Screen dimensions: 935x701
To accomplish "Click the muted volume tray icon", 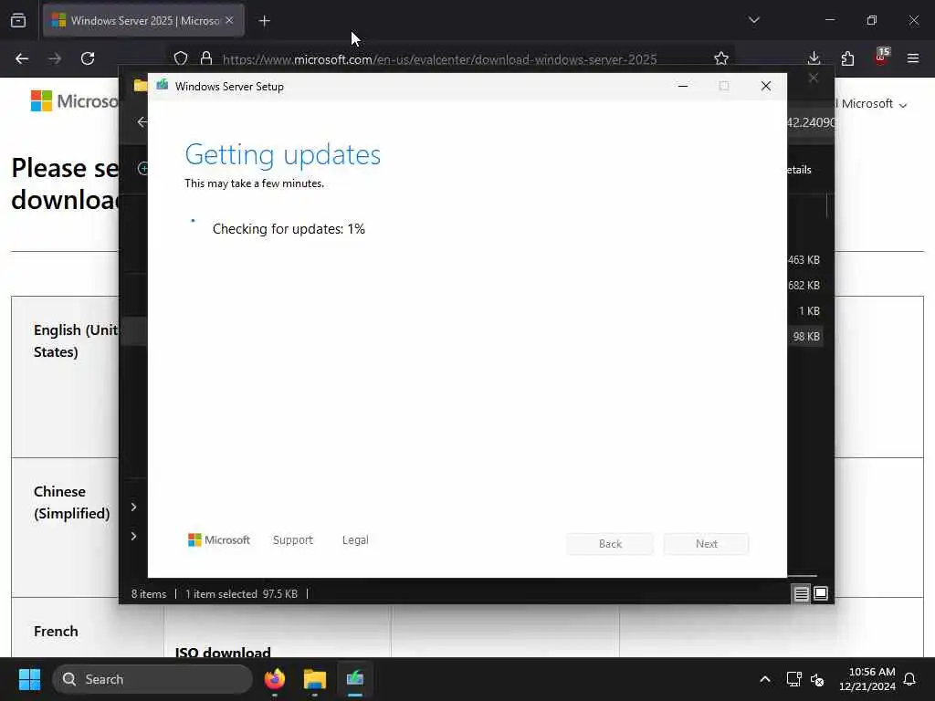I will pyautogui.click(x=817, y=679).
